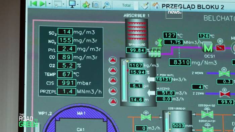Click the green go-to-first arrow icon

tap(34, 3)
